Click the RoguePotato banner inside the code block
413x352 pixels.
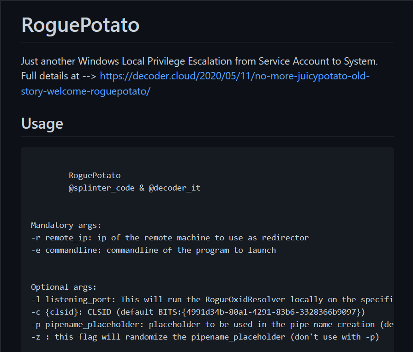point(95,175)
